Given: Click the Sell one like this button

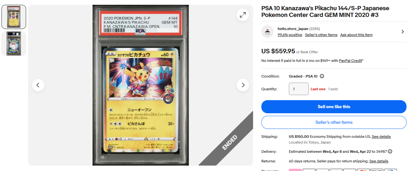Looking at the screenshot, I should tap(334, 107).
